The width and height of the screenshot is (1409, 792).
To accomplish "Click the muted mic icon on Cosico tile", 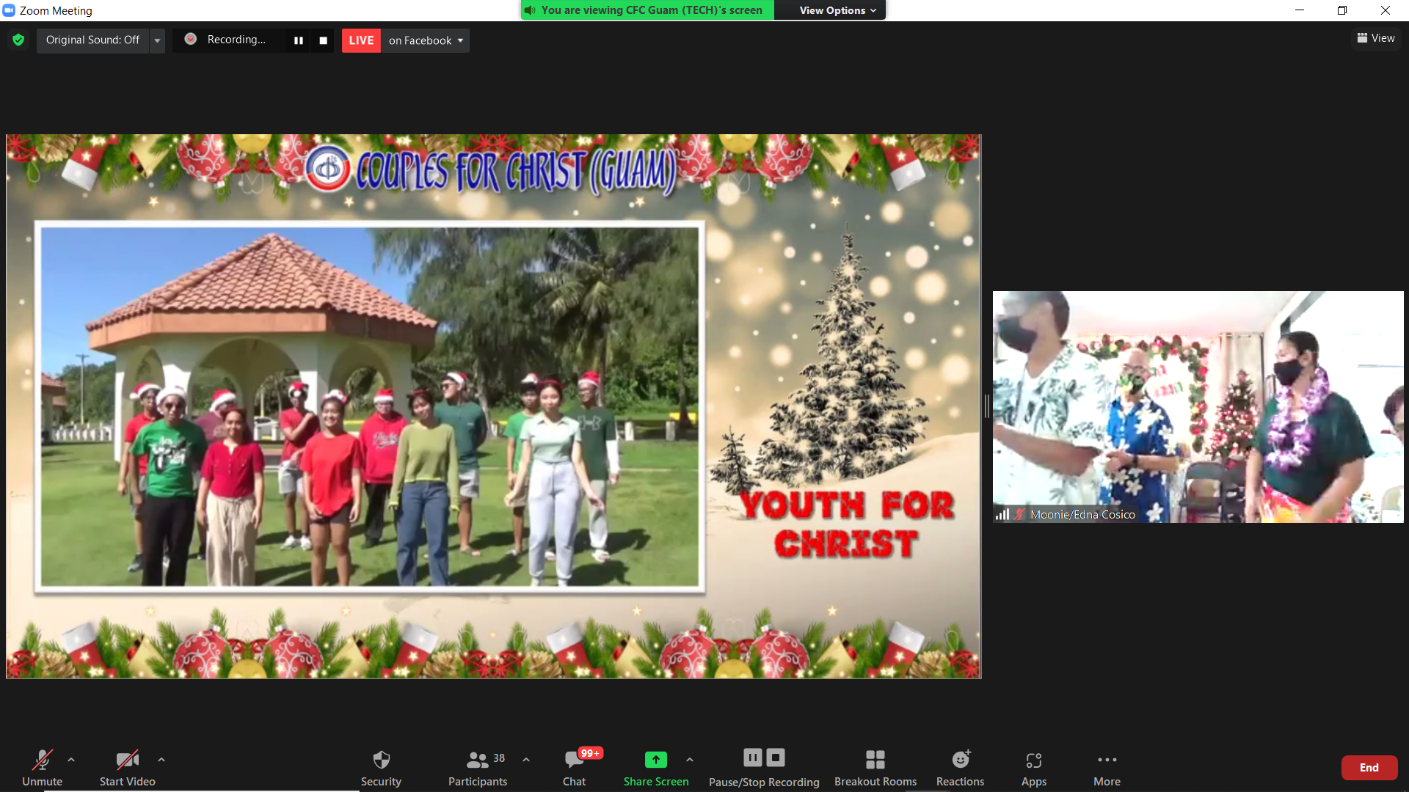I will pyautogui.click(x=1019, y=515).
